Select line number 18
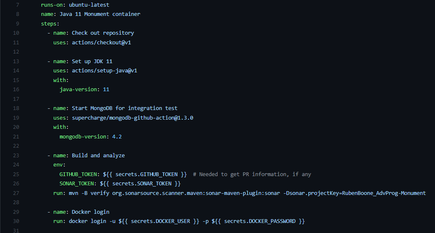The image size is (435, 233). (16, 108)
